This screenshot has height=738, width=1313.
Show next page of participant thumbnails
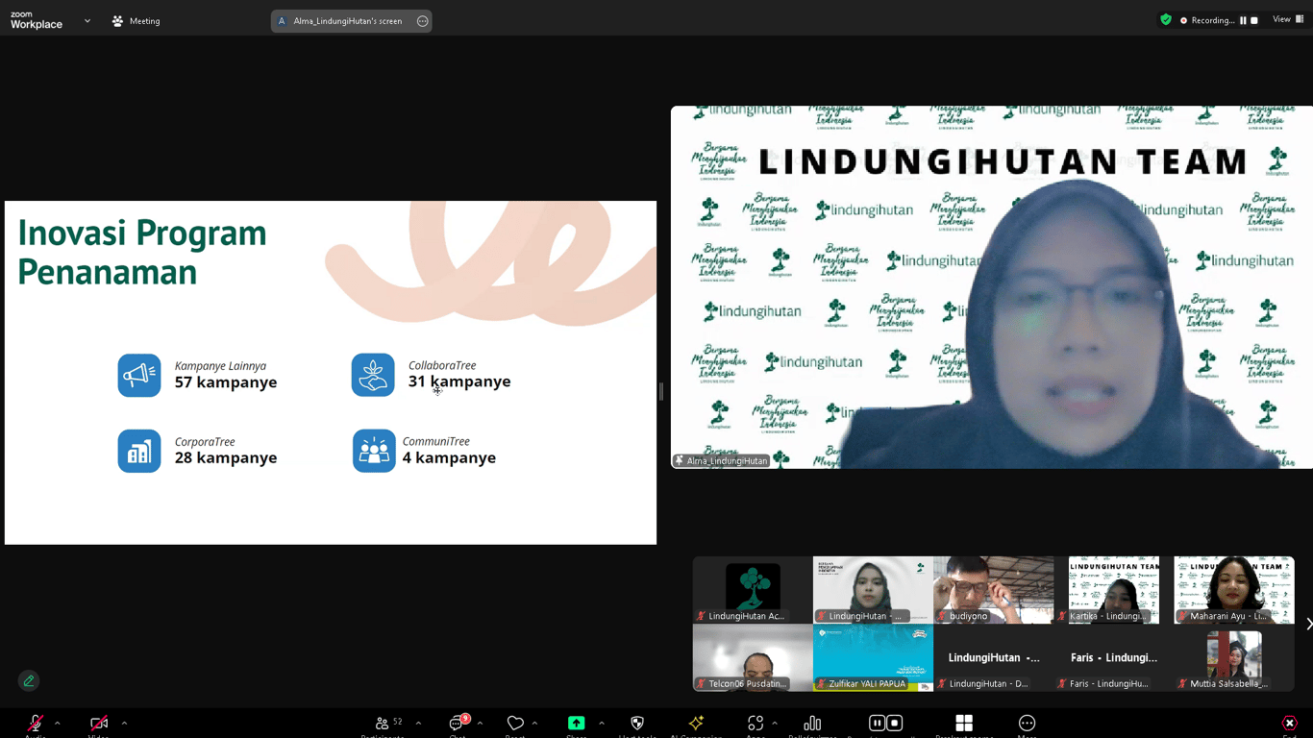[x=1308, y=624]
